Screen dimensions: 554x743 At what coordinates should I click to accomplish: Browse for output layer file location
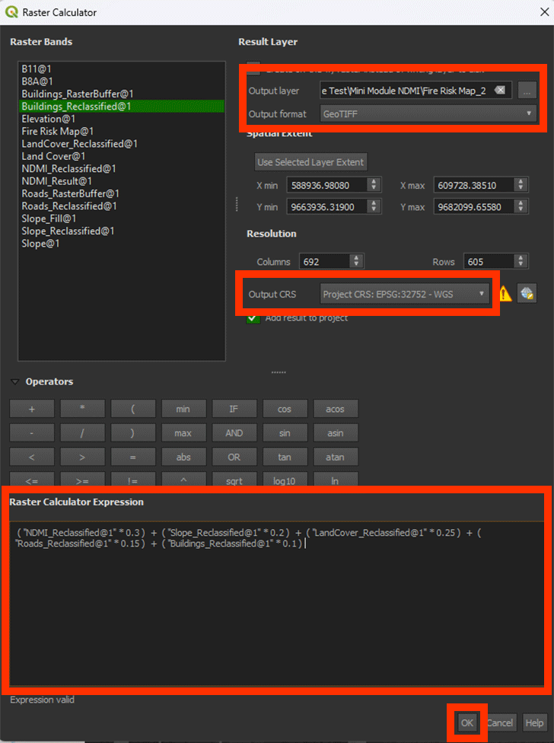[527, 90]
